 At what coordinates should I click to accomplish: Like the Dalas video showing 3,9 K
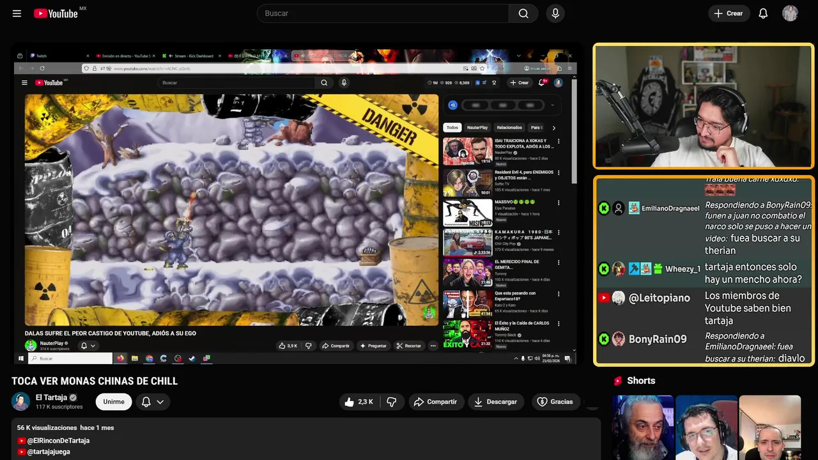tap(288, 346)
